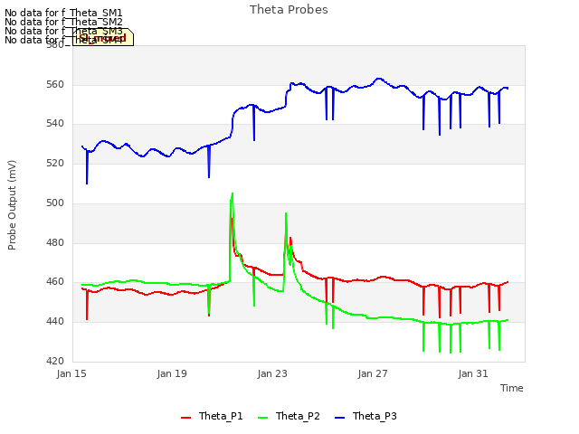Image resolution: width=579 pixels, height=434 pixels.
Task: Click the yellow annotation flag above the chart
Action: pos(103,37)
